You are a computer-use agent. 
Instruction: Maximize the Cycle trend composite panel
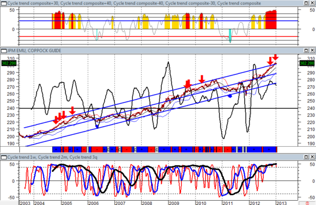point(306,3)
